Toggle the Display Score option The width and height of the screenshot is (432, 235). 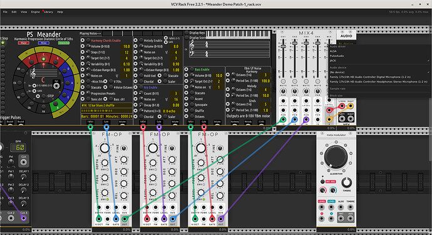tap(187, 37)
